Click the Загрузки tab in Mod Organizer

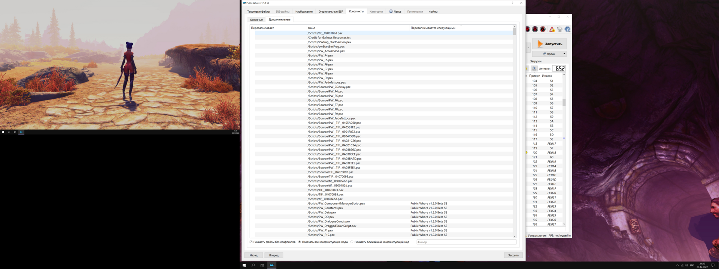(536, 61)
